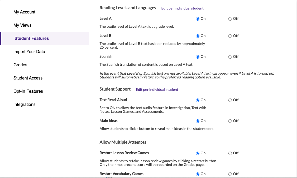Turn off Main Ideas
The height and width of the screenshot is (178, 297).
click(230, 121)
